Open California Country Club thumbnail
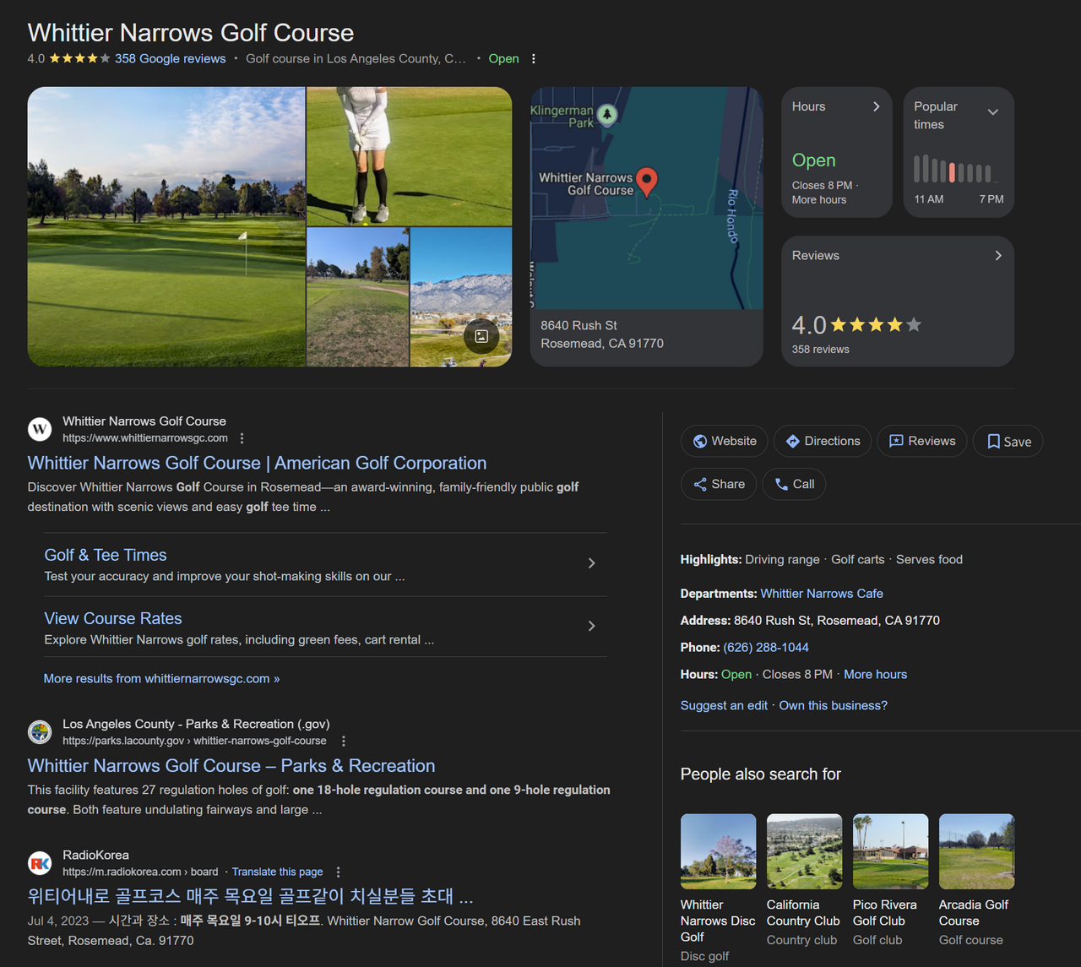The height and width of the screenshot is (967, 1081). [x=805, y=851]
